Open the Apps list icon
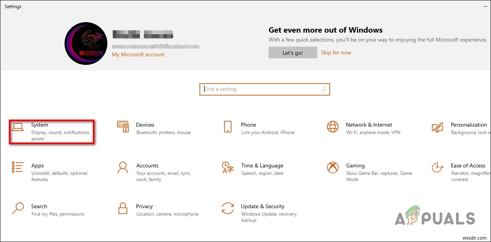Image resolution: width=491 pixels, height=242 pixels. tap(18, 167)
